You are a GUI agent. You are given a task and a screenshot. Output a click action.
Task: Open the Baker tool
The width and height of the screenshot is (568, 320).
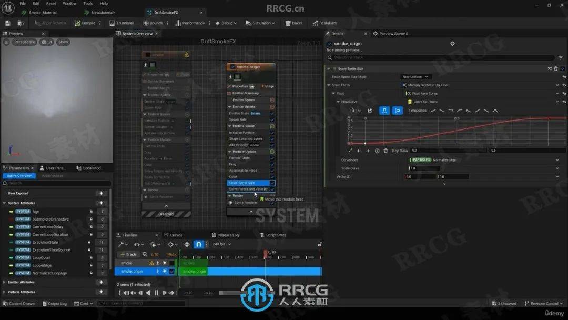pyautogui.click(x=294, y=23)
